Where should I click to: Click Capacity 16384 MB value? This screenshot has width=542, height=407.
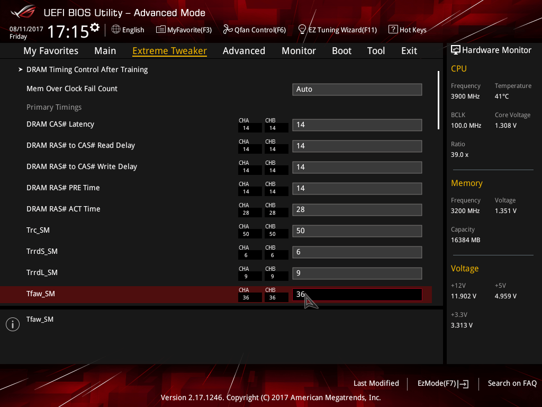click(465, 240)
